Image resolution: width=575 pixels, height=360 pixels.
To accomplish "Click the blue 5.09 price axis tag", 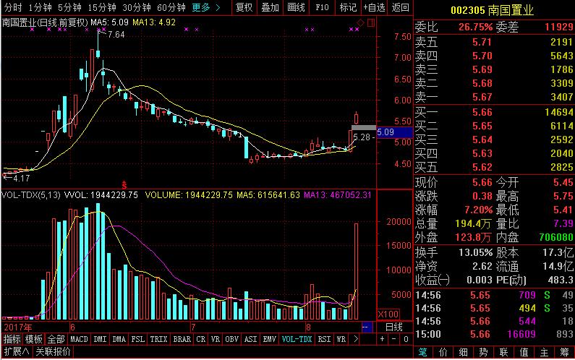I will coord(394,132).
